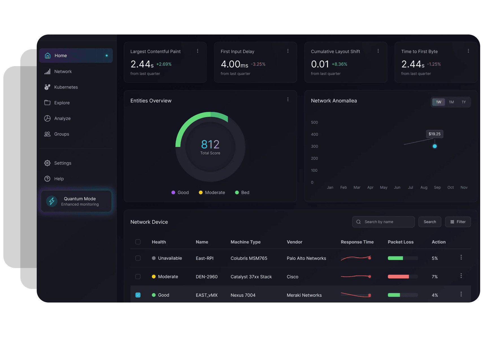Uncheck the EAST_vMX row checkbox
Screen dimensions: 483x337
(138, 295)
